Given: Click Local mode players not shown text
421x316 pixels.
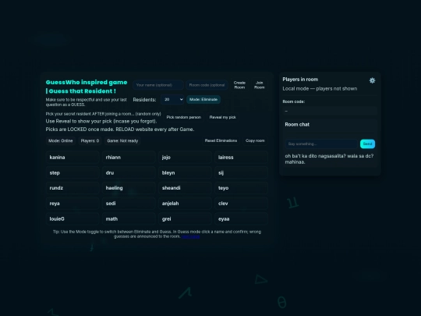Looking at the screenshot, I should (320, 89).
